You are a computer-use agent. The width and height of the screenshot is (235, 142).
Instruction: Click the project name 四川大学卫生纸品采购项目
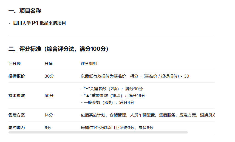click(40, 23)
